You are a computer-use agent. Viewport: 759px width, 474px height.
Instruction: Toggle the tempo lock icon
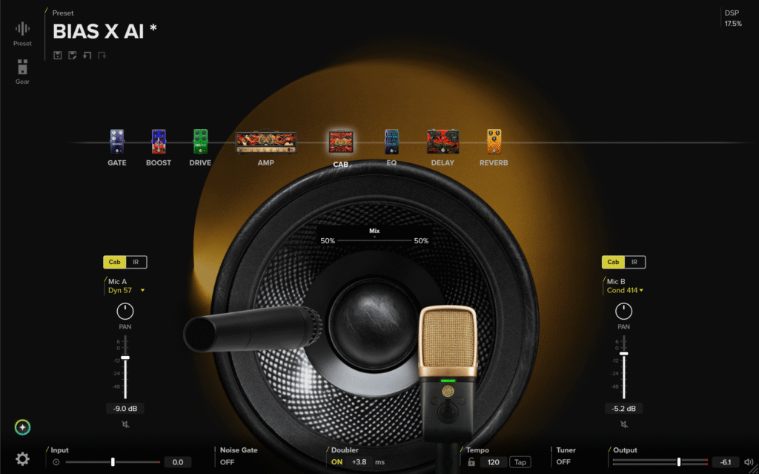(x=471, y=462)
